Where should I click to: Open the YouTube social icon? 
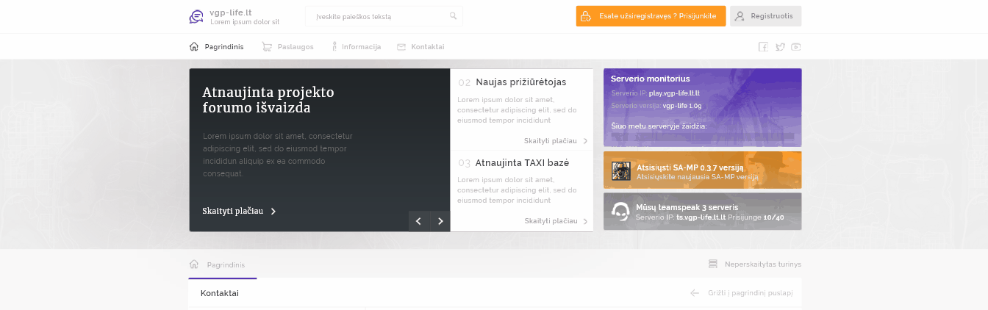(796, 47)
